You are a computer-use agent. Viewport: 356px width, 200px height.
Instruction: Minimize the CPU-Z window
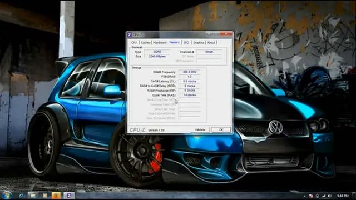click(x=209, y=34)
